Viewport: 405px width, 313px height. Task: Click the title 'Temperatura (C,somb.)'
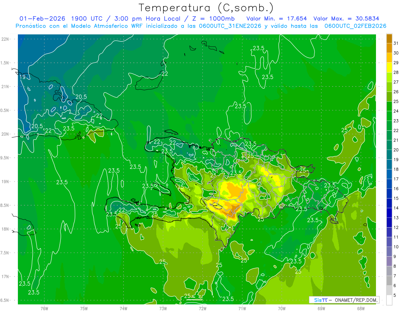[206, 8]
